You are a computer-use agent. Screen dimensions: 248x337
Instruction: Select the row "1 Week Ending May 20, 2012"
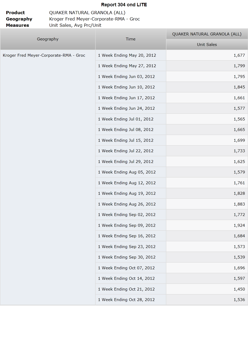(131, 55)
